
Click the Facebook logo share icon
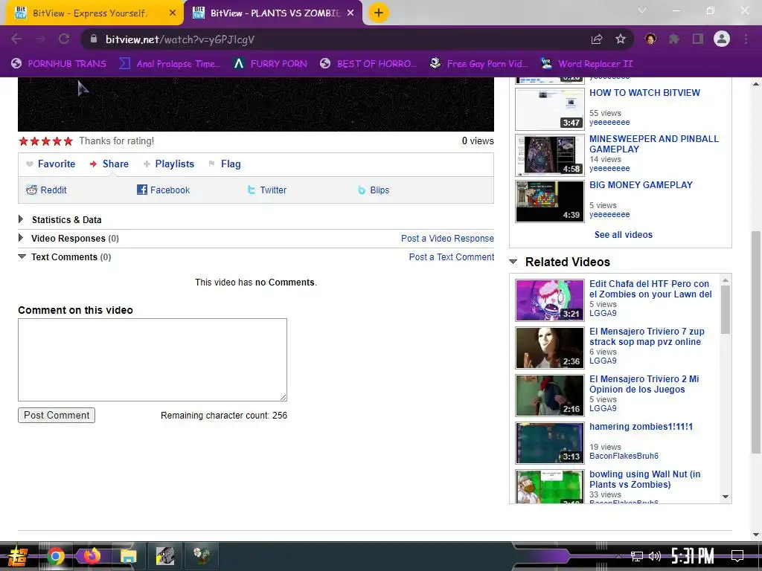(142, 190)
